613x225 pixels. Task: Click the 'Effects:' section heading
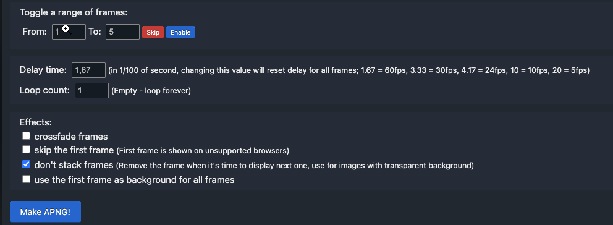36,122
